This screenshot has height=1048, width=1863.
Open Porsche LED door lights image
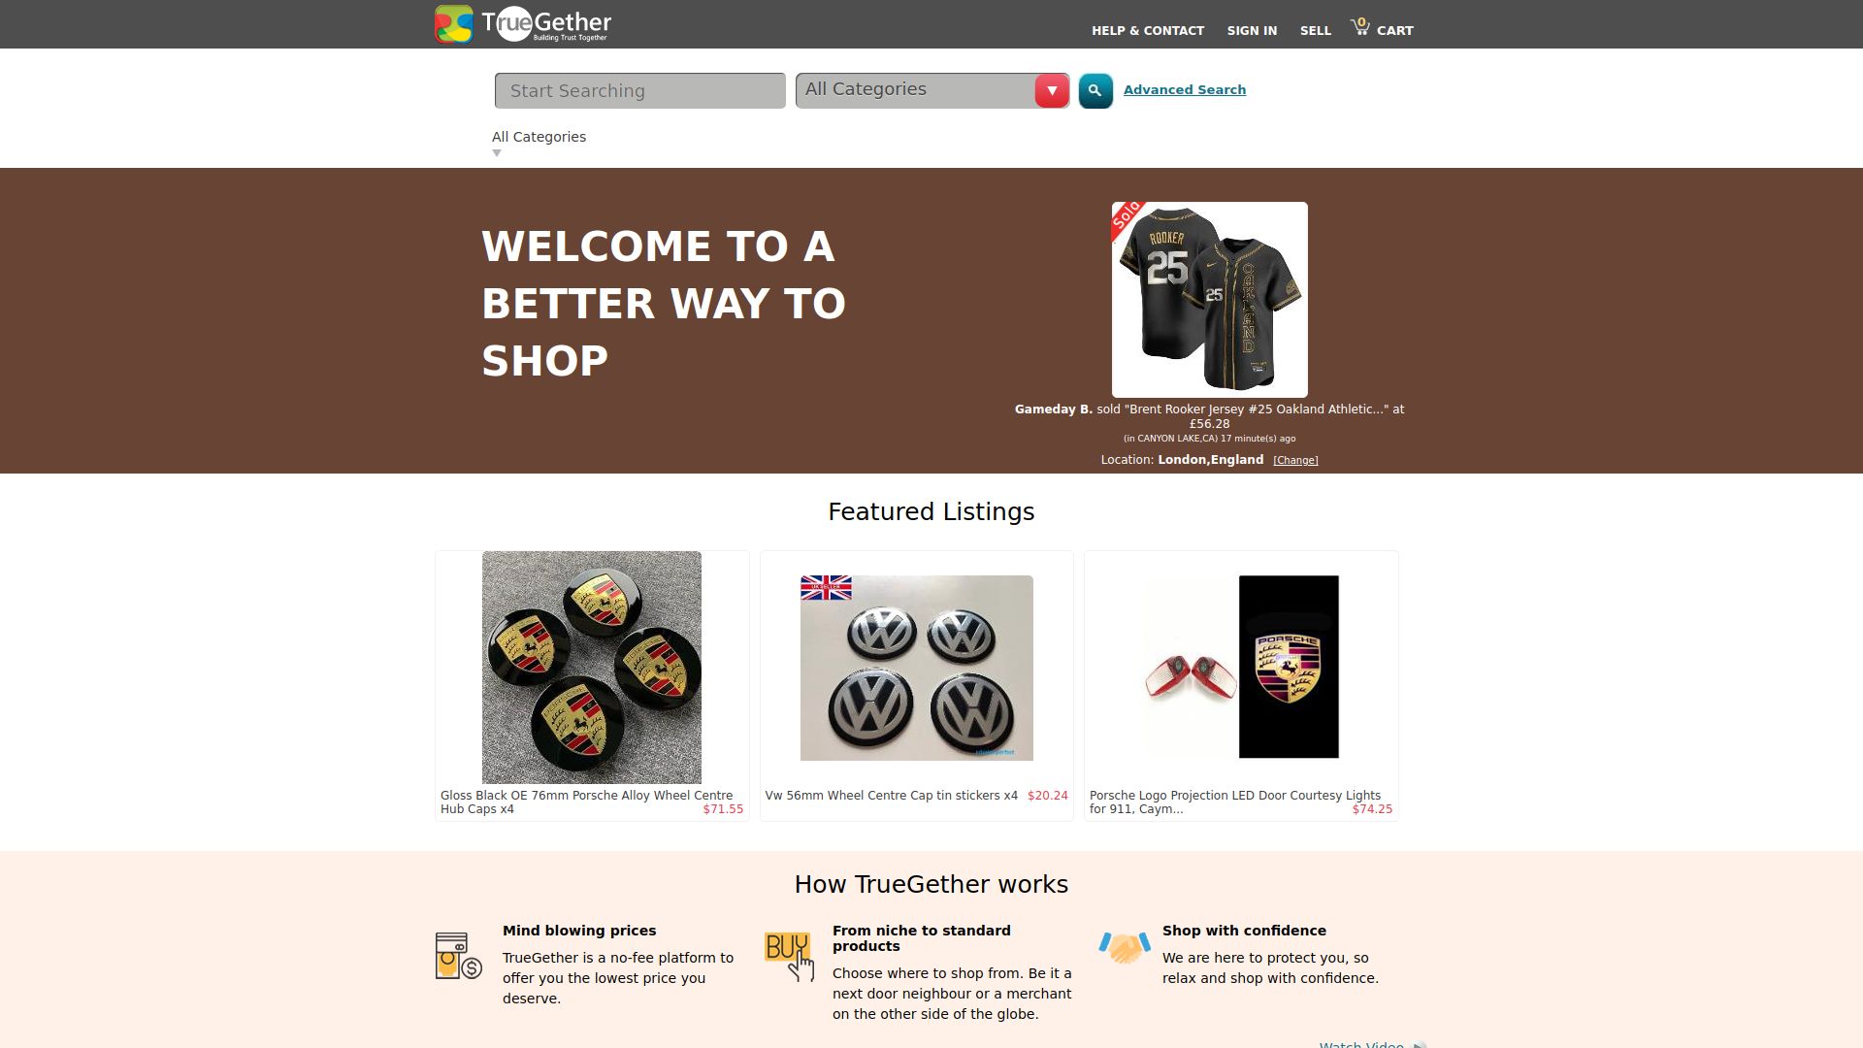[1241, 667]
